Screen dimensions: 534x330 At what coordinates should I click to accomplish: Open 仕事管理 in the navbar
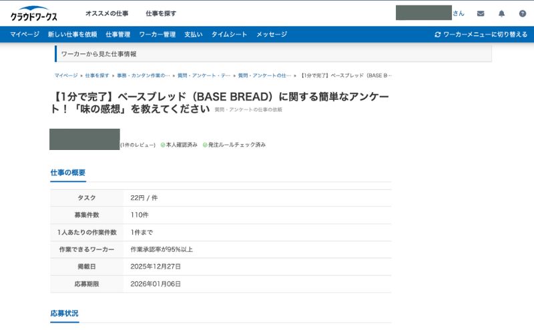[x=117, y=35]
